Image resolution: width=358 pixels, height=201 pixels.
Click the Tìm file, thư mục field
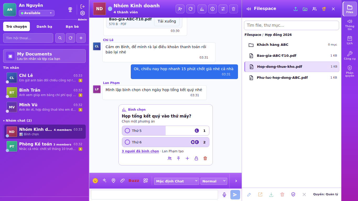(291, 25)
